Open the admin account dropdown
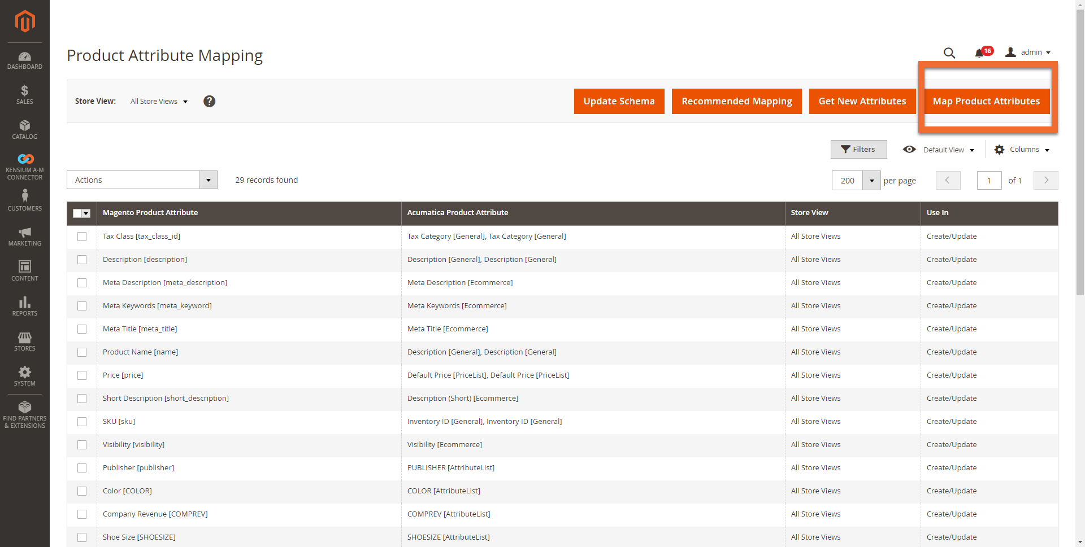This screenshot has height=547, width=1085. 1028,52
